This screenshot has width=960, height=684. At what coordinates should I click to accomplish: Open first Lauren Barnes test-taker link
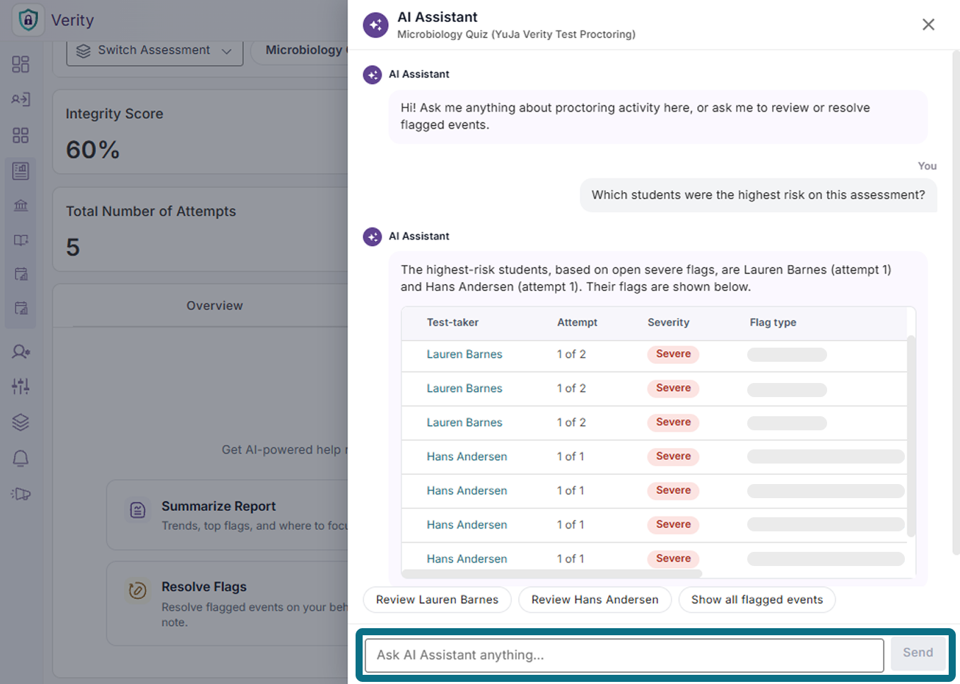pos(464,354)
